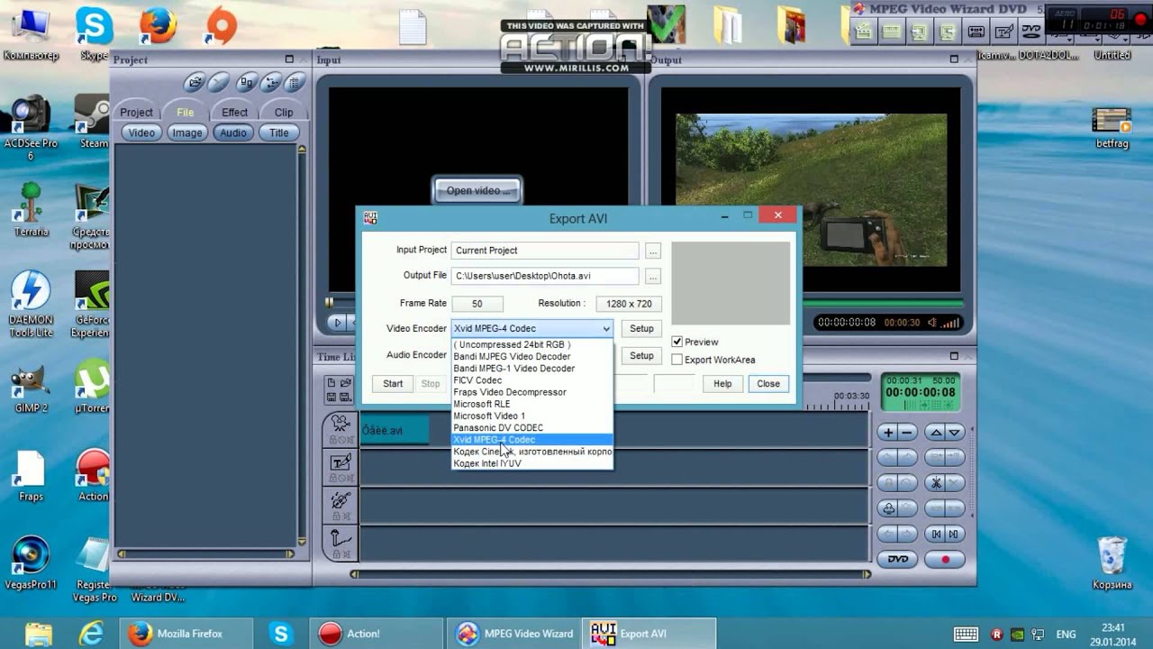Viewport: 1153px width, 649px height.
Task: Zoom in timeline with plus button
Action: click(x=888, y=433)
